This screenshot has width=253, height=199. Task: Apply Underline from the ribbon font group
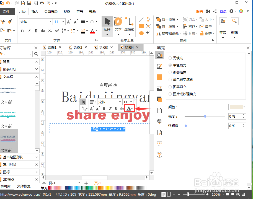tap(36, 31)
